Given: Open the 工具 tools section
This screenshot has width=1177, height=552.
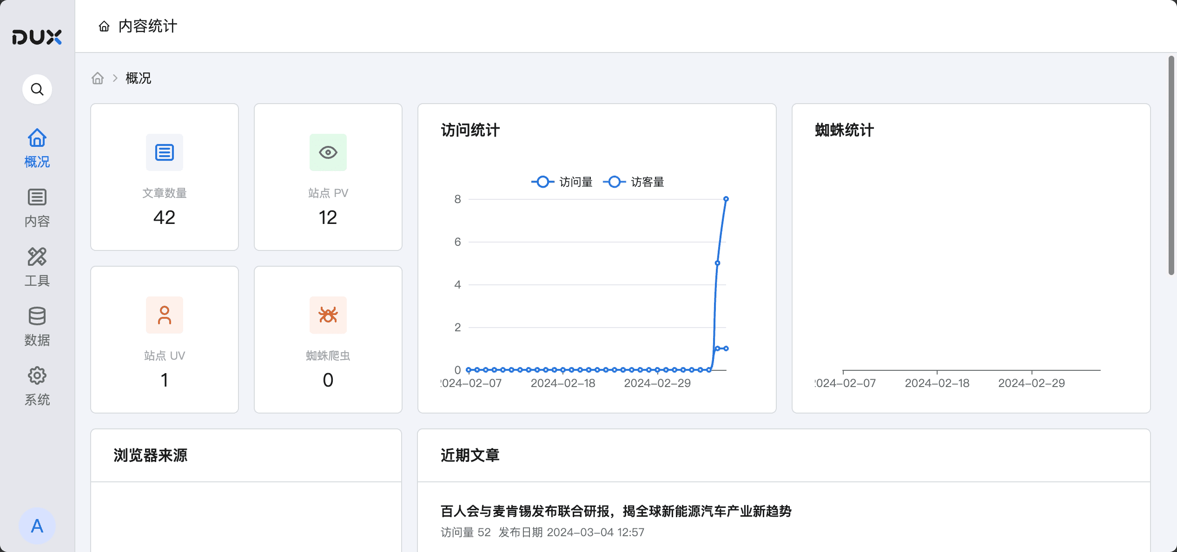Looking at the screenshot, I should point(37,267).
